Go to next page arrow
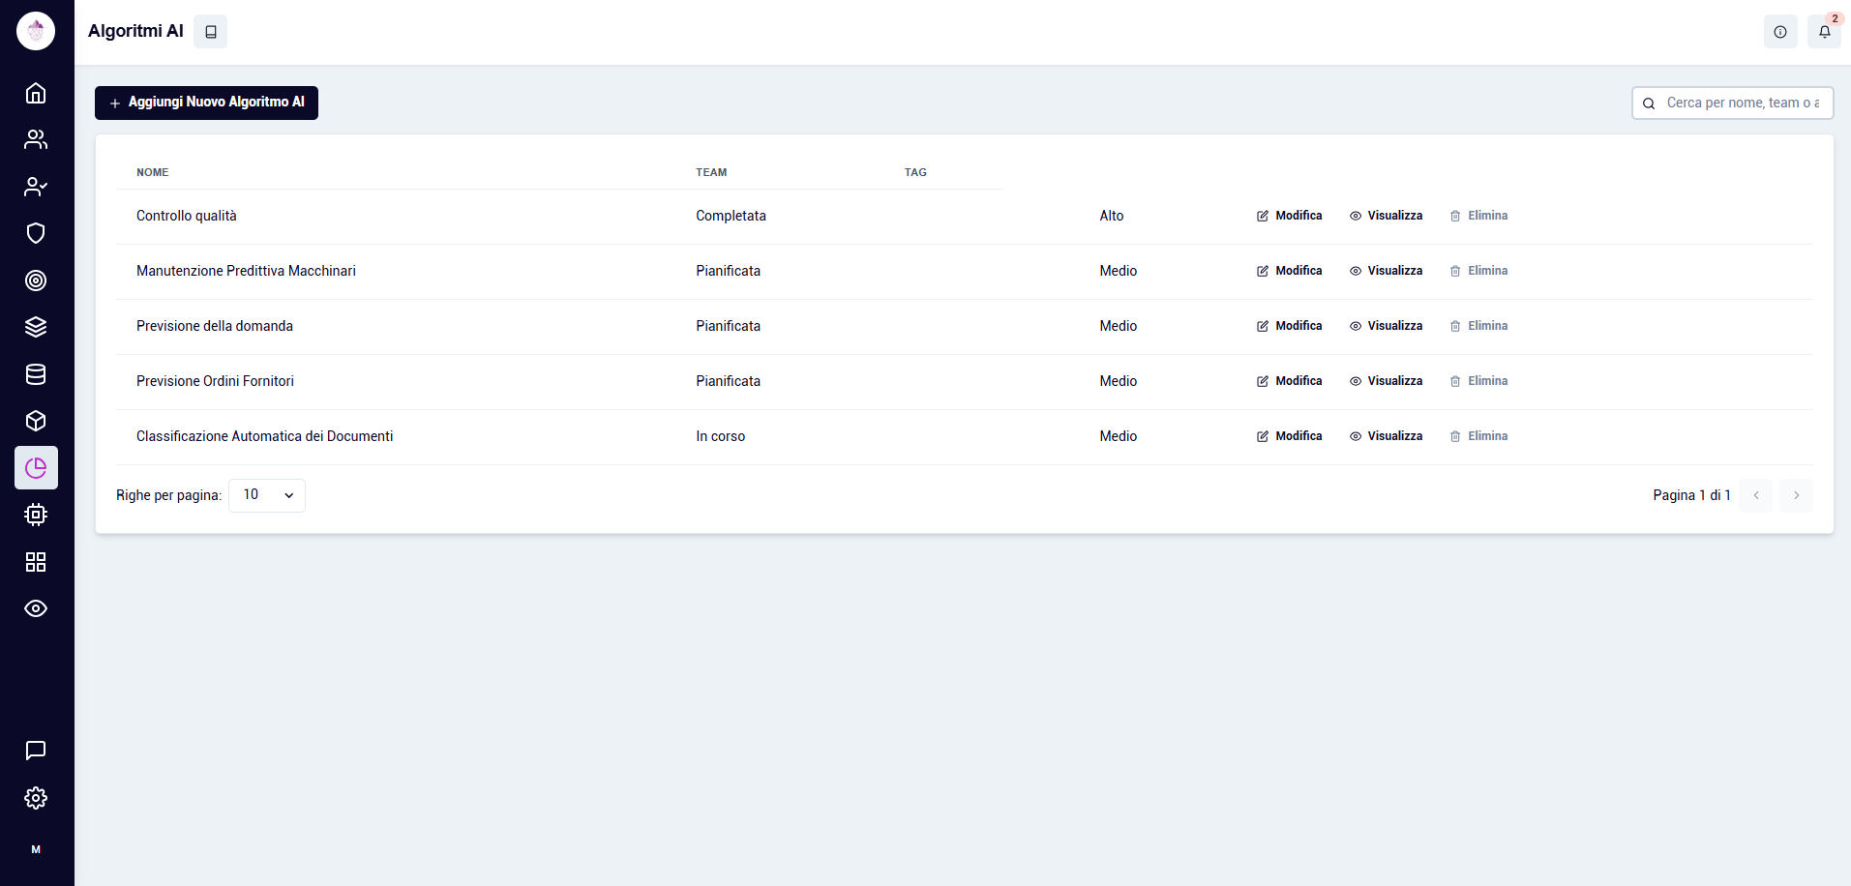The width and height of the screenshot is (1851, 886). [1796, 495]
